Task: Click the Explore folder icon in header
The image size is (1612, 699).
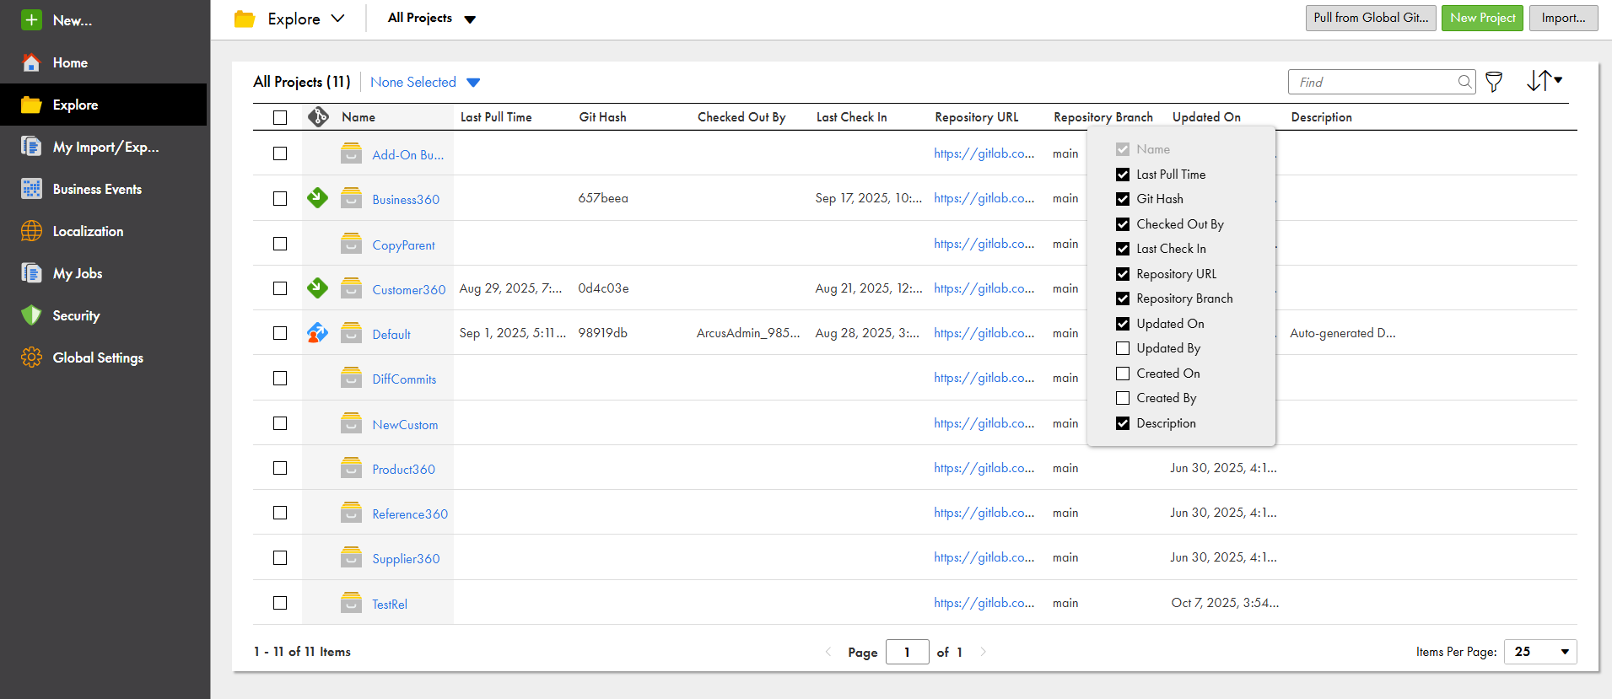Action: coord(245,19)
